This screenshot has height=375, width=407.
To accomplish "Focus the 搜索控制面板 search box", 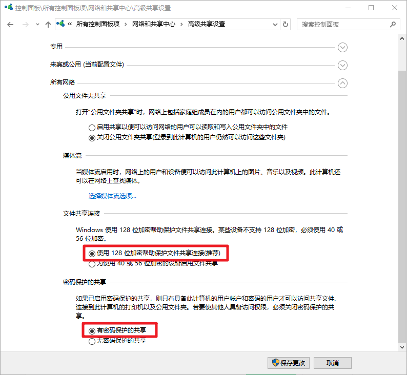I will [x=348, y=25].
